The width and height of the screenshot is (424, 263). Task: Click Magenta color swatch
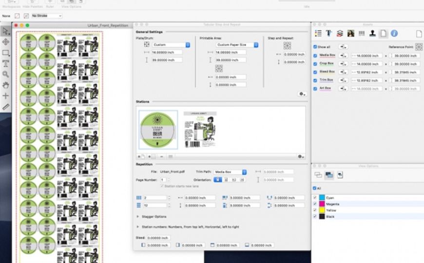pyautogui.click(x=322, y=204)
